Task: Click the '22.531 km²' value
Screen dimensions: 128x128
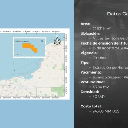Action: coord(101,29)
